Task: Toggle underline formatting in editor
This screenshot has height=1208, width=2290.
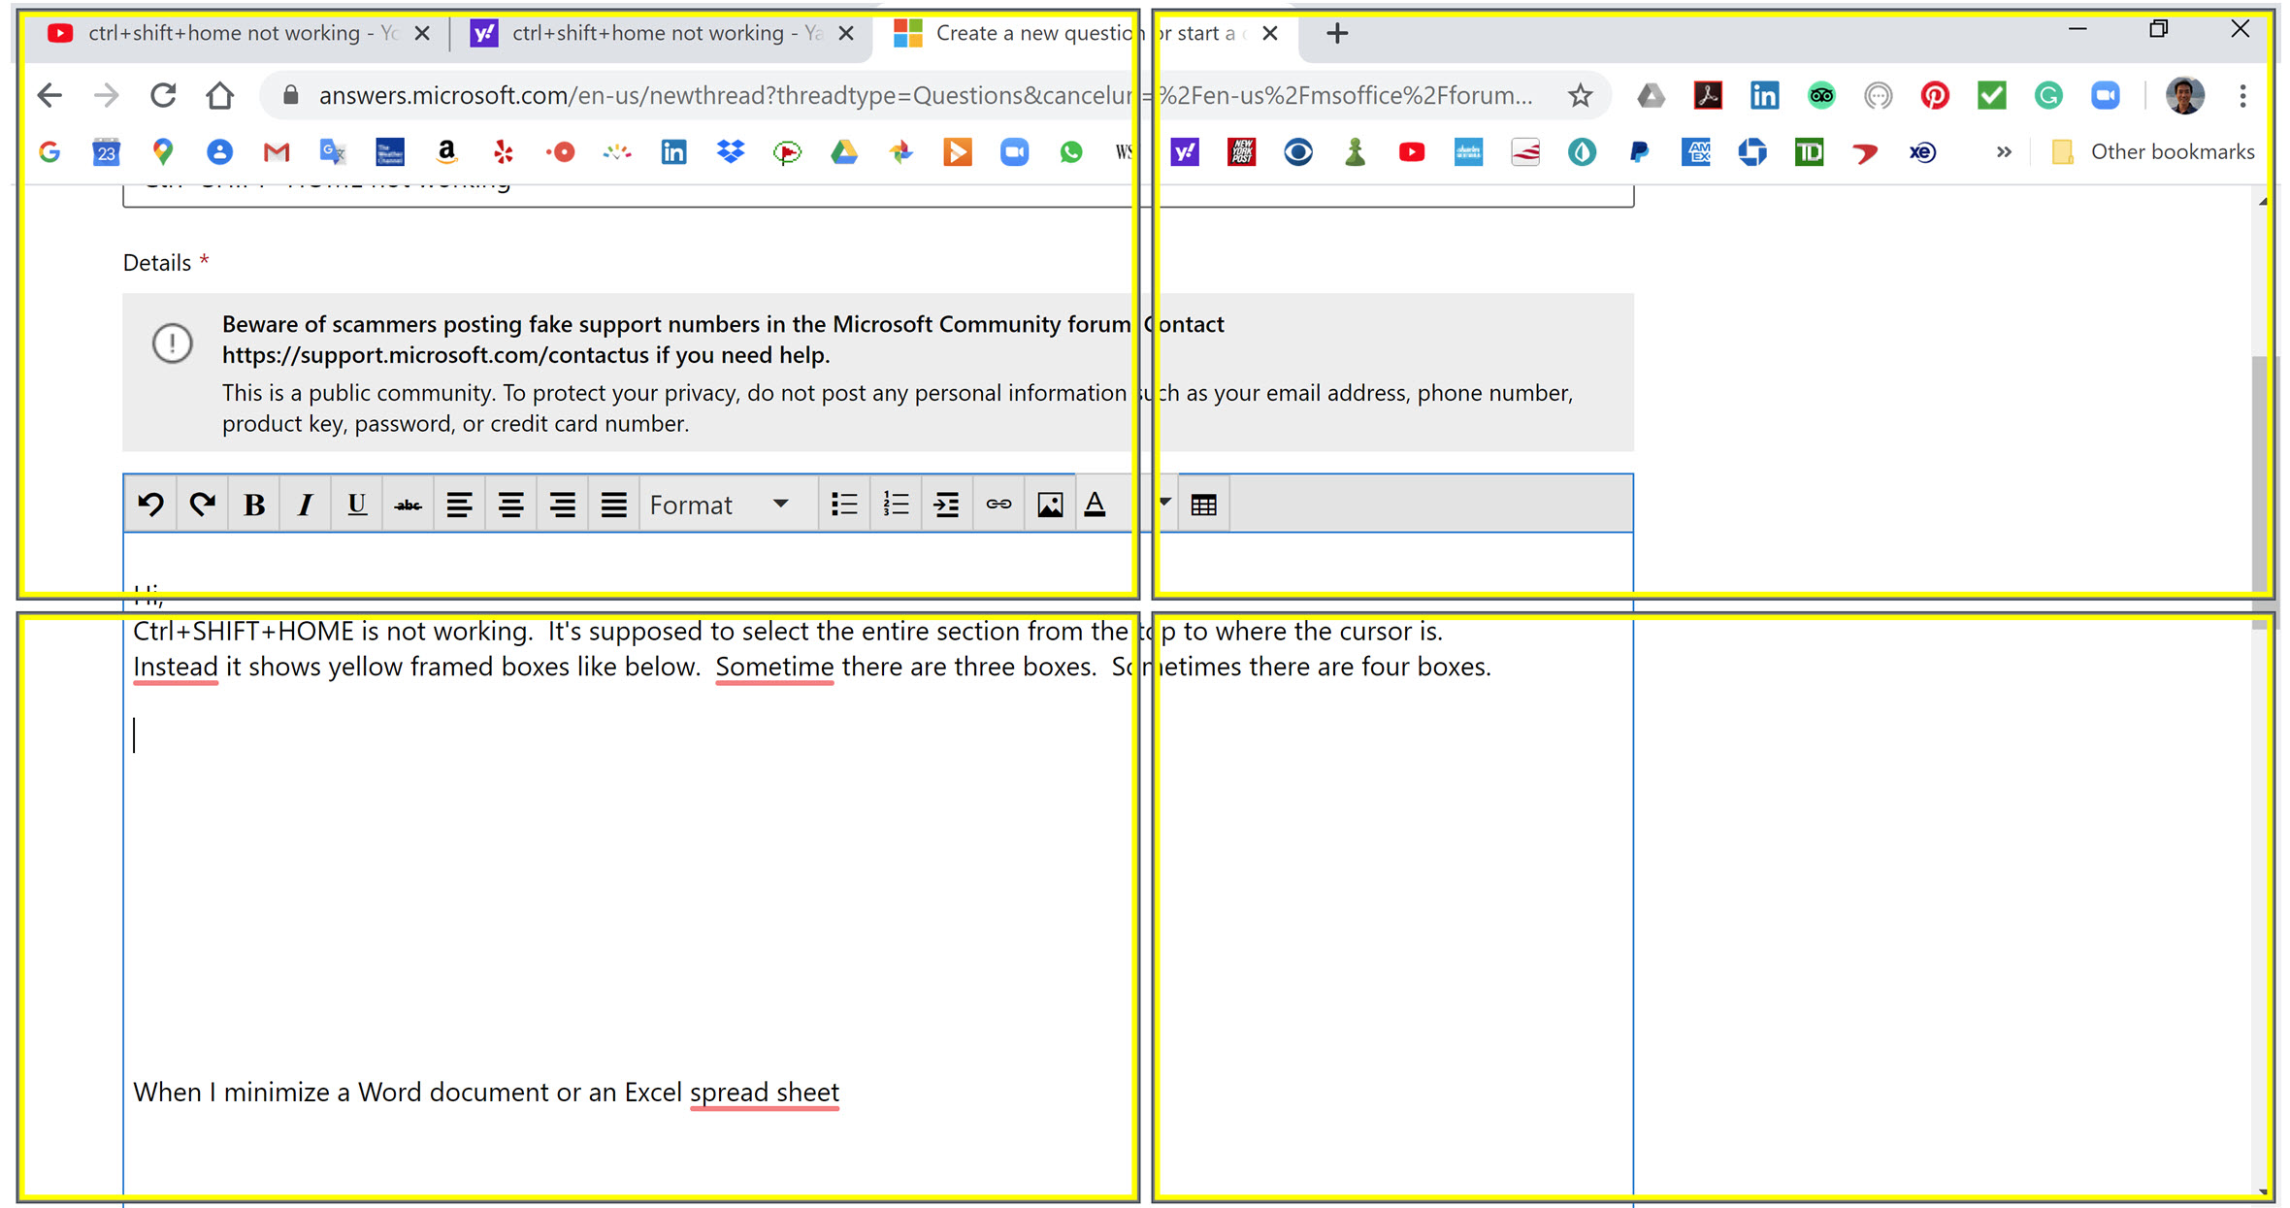Action: coord(357,505)
